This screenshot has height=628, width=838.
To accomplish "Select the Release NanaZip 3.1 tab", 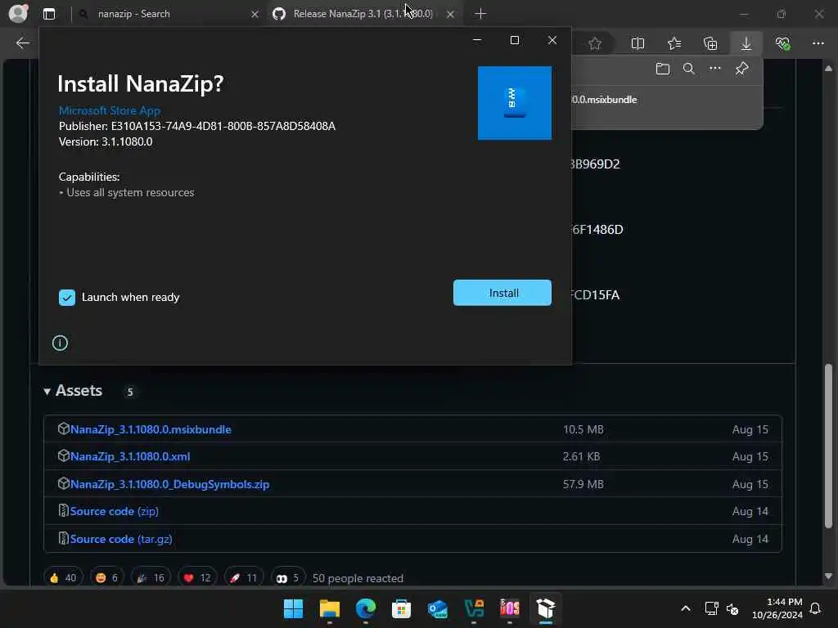I will 363,14.
